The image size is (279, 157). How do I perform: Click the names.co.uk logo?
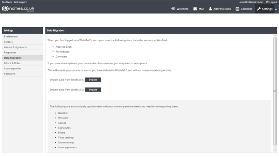[17, 9]
